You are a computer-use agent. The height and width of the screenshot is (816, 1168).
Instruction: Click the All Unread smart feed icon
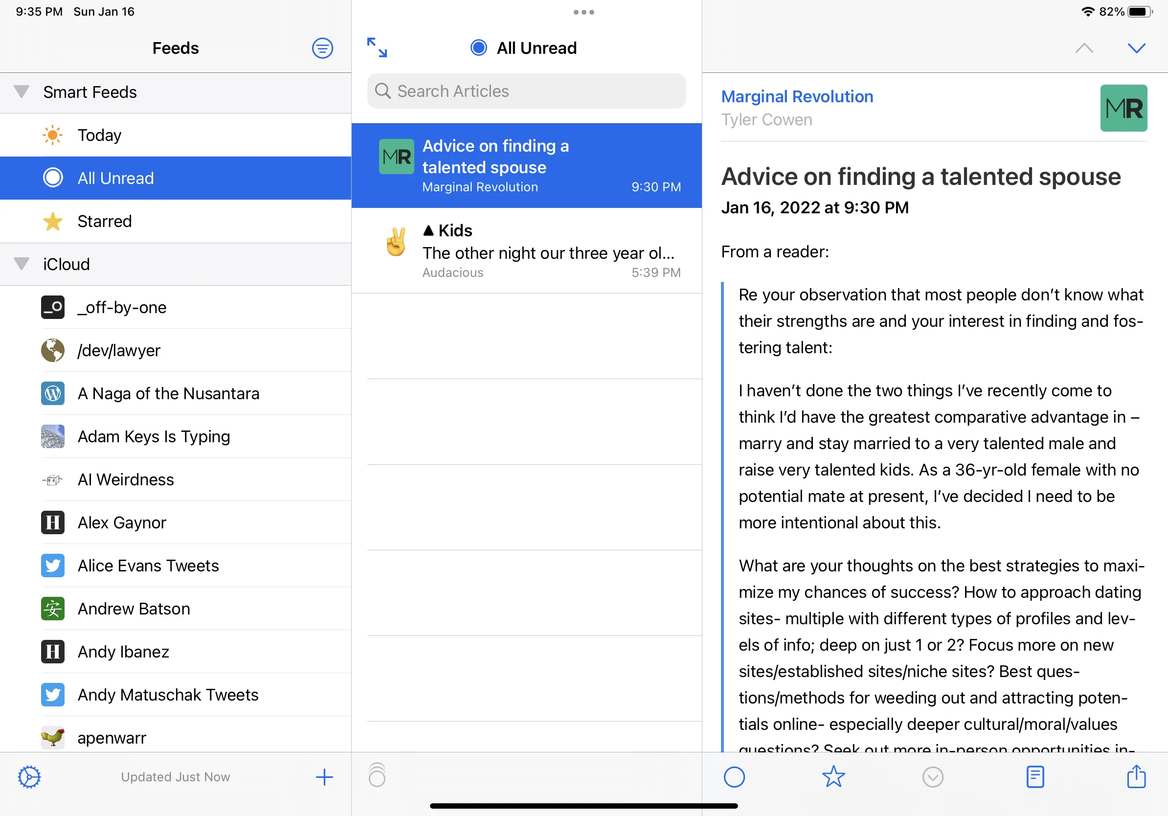53,178
